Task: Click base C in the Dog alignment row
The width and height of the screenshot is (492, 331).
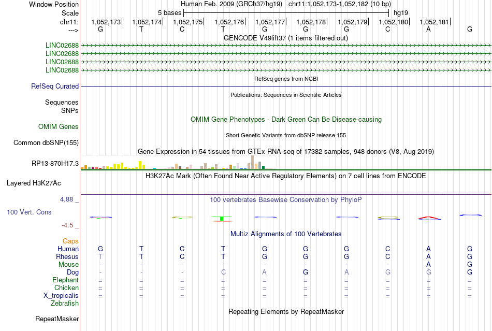Action: (223, 272)
